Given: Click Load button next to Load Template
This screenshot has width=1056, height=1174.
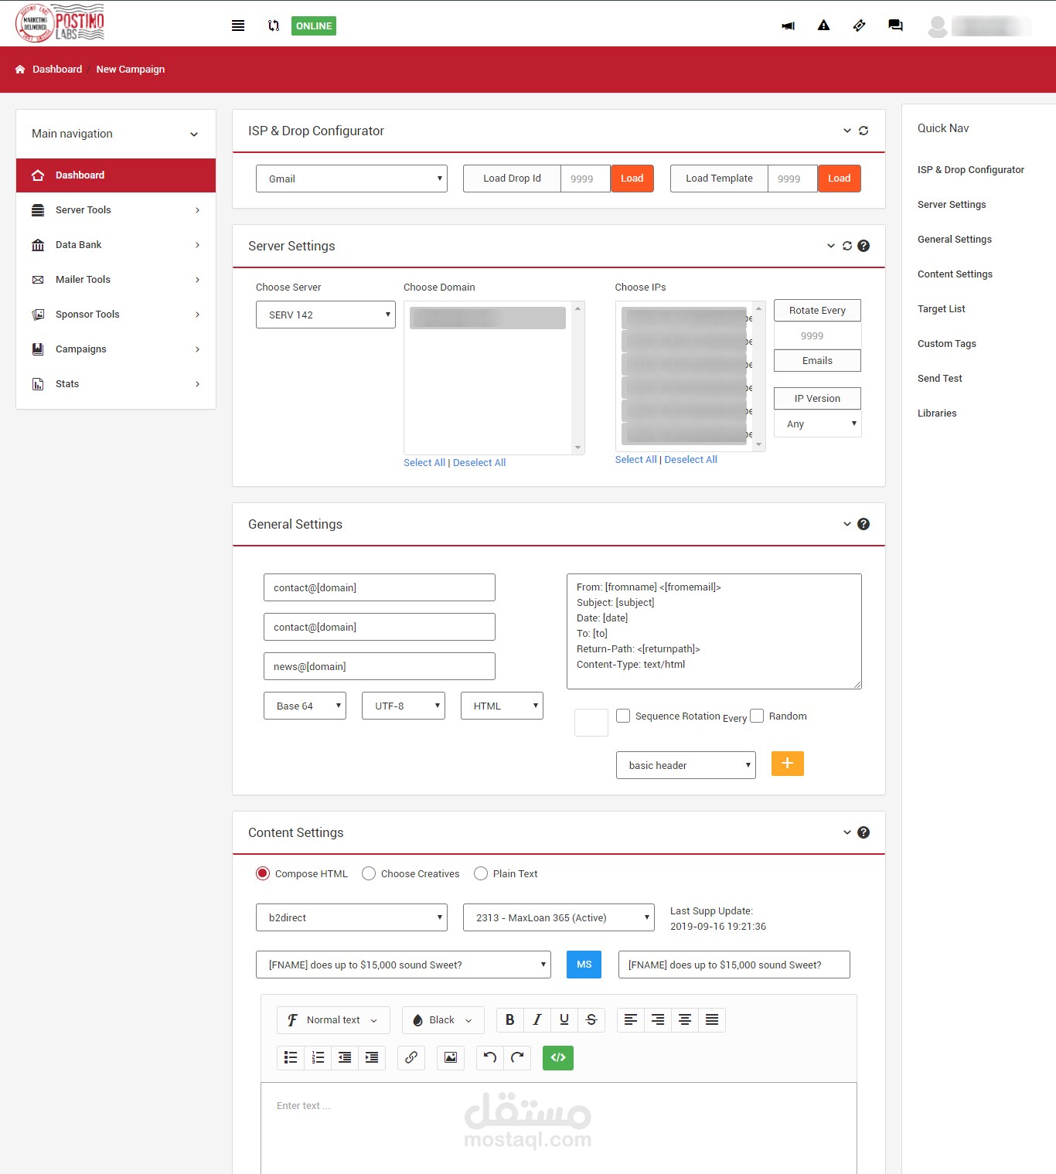Looking at the screenshot, I should [x=840, y=179].
